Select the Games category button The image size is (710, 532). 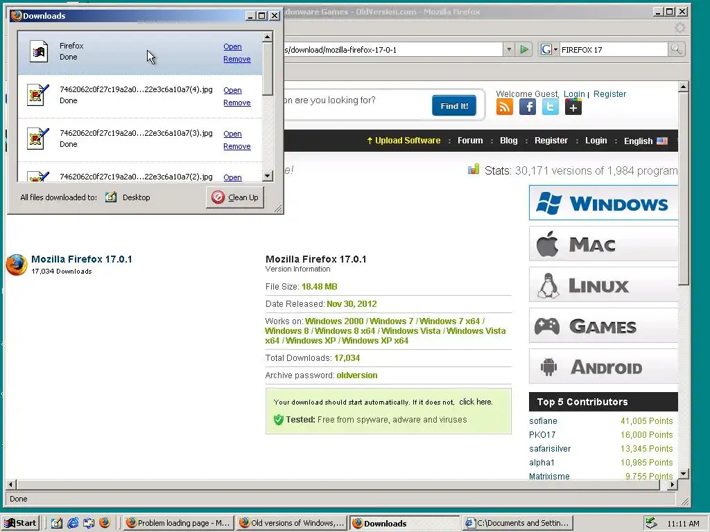[x=604, y=326]
